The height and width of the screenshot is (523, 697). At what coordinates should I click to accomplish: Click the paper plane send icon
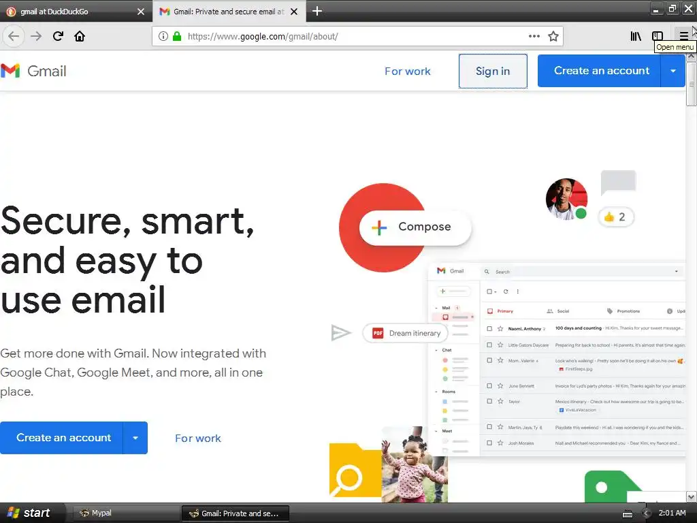[x=341, y=332]
